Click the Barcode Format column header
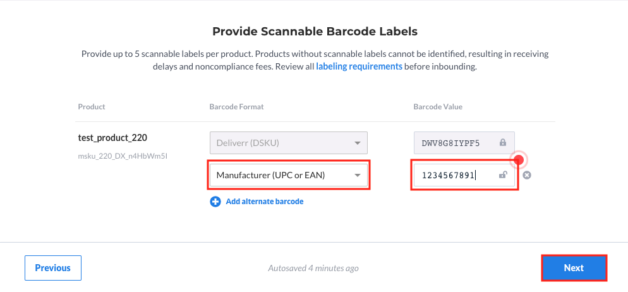628x292 pixels. pyautogui.click(x=236, y=107)
